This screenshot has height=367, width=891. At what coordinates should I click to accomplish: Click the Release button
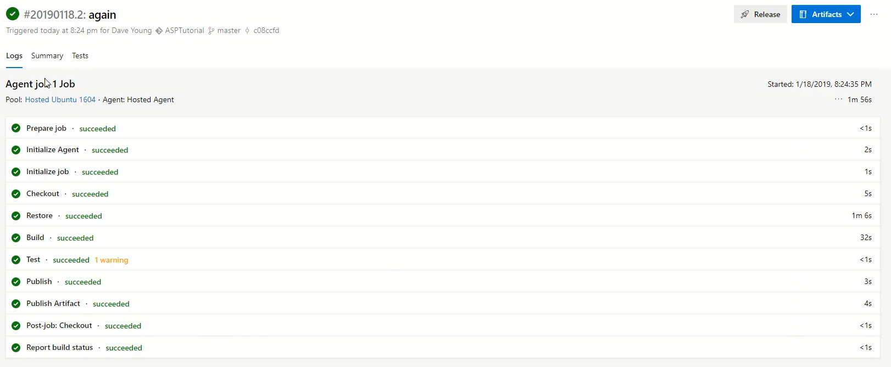pos(760,14)
